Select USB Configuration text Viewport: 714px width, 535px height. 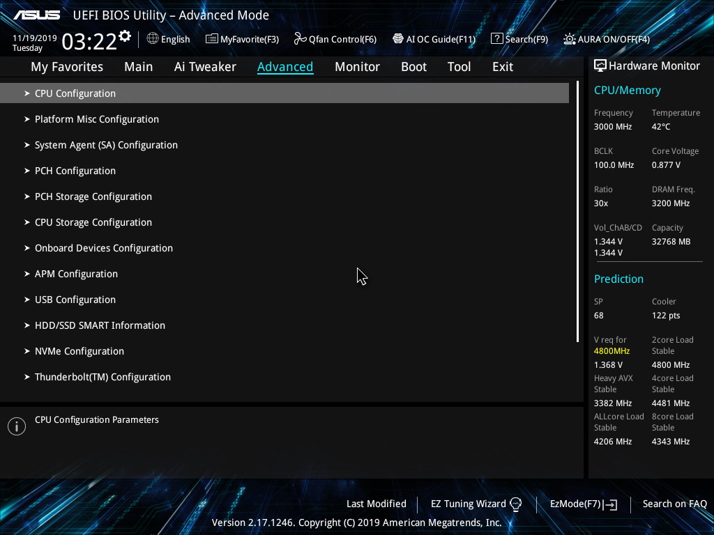(75, 300)
